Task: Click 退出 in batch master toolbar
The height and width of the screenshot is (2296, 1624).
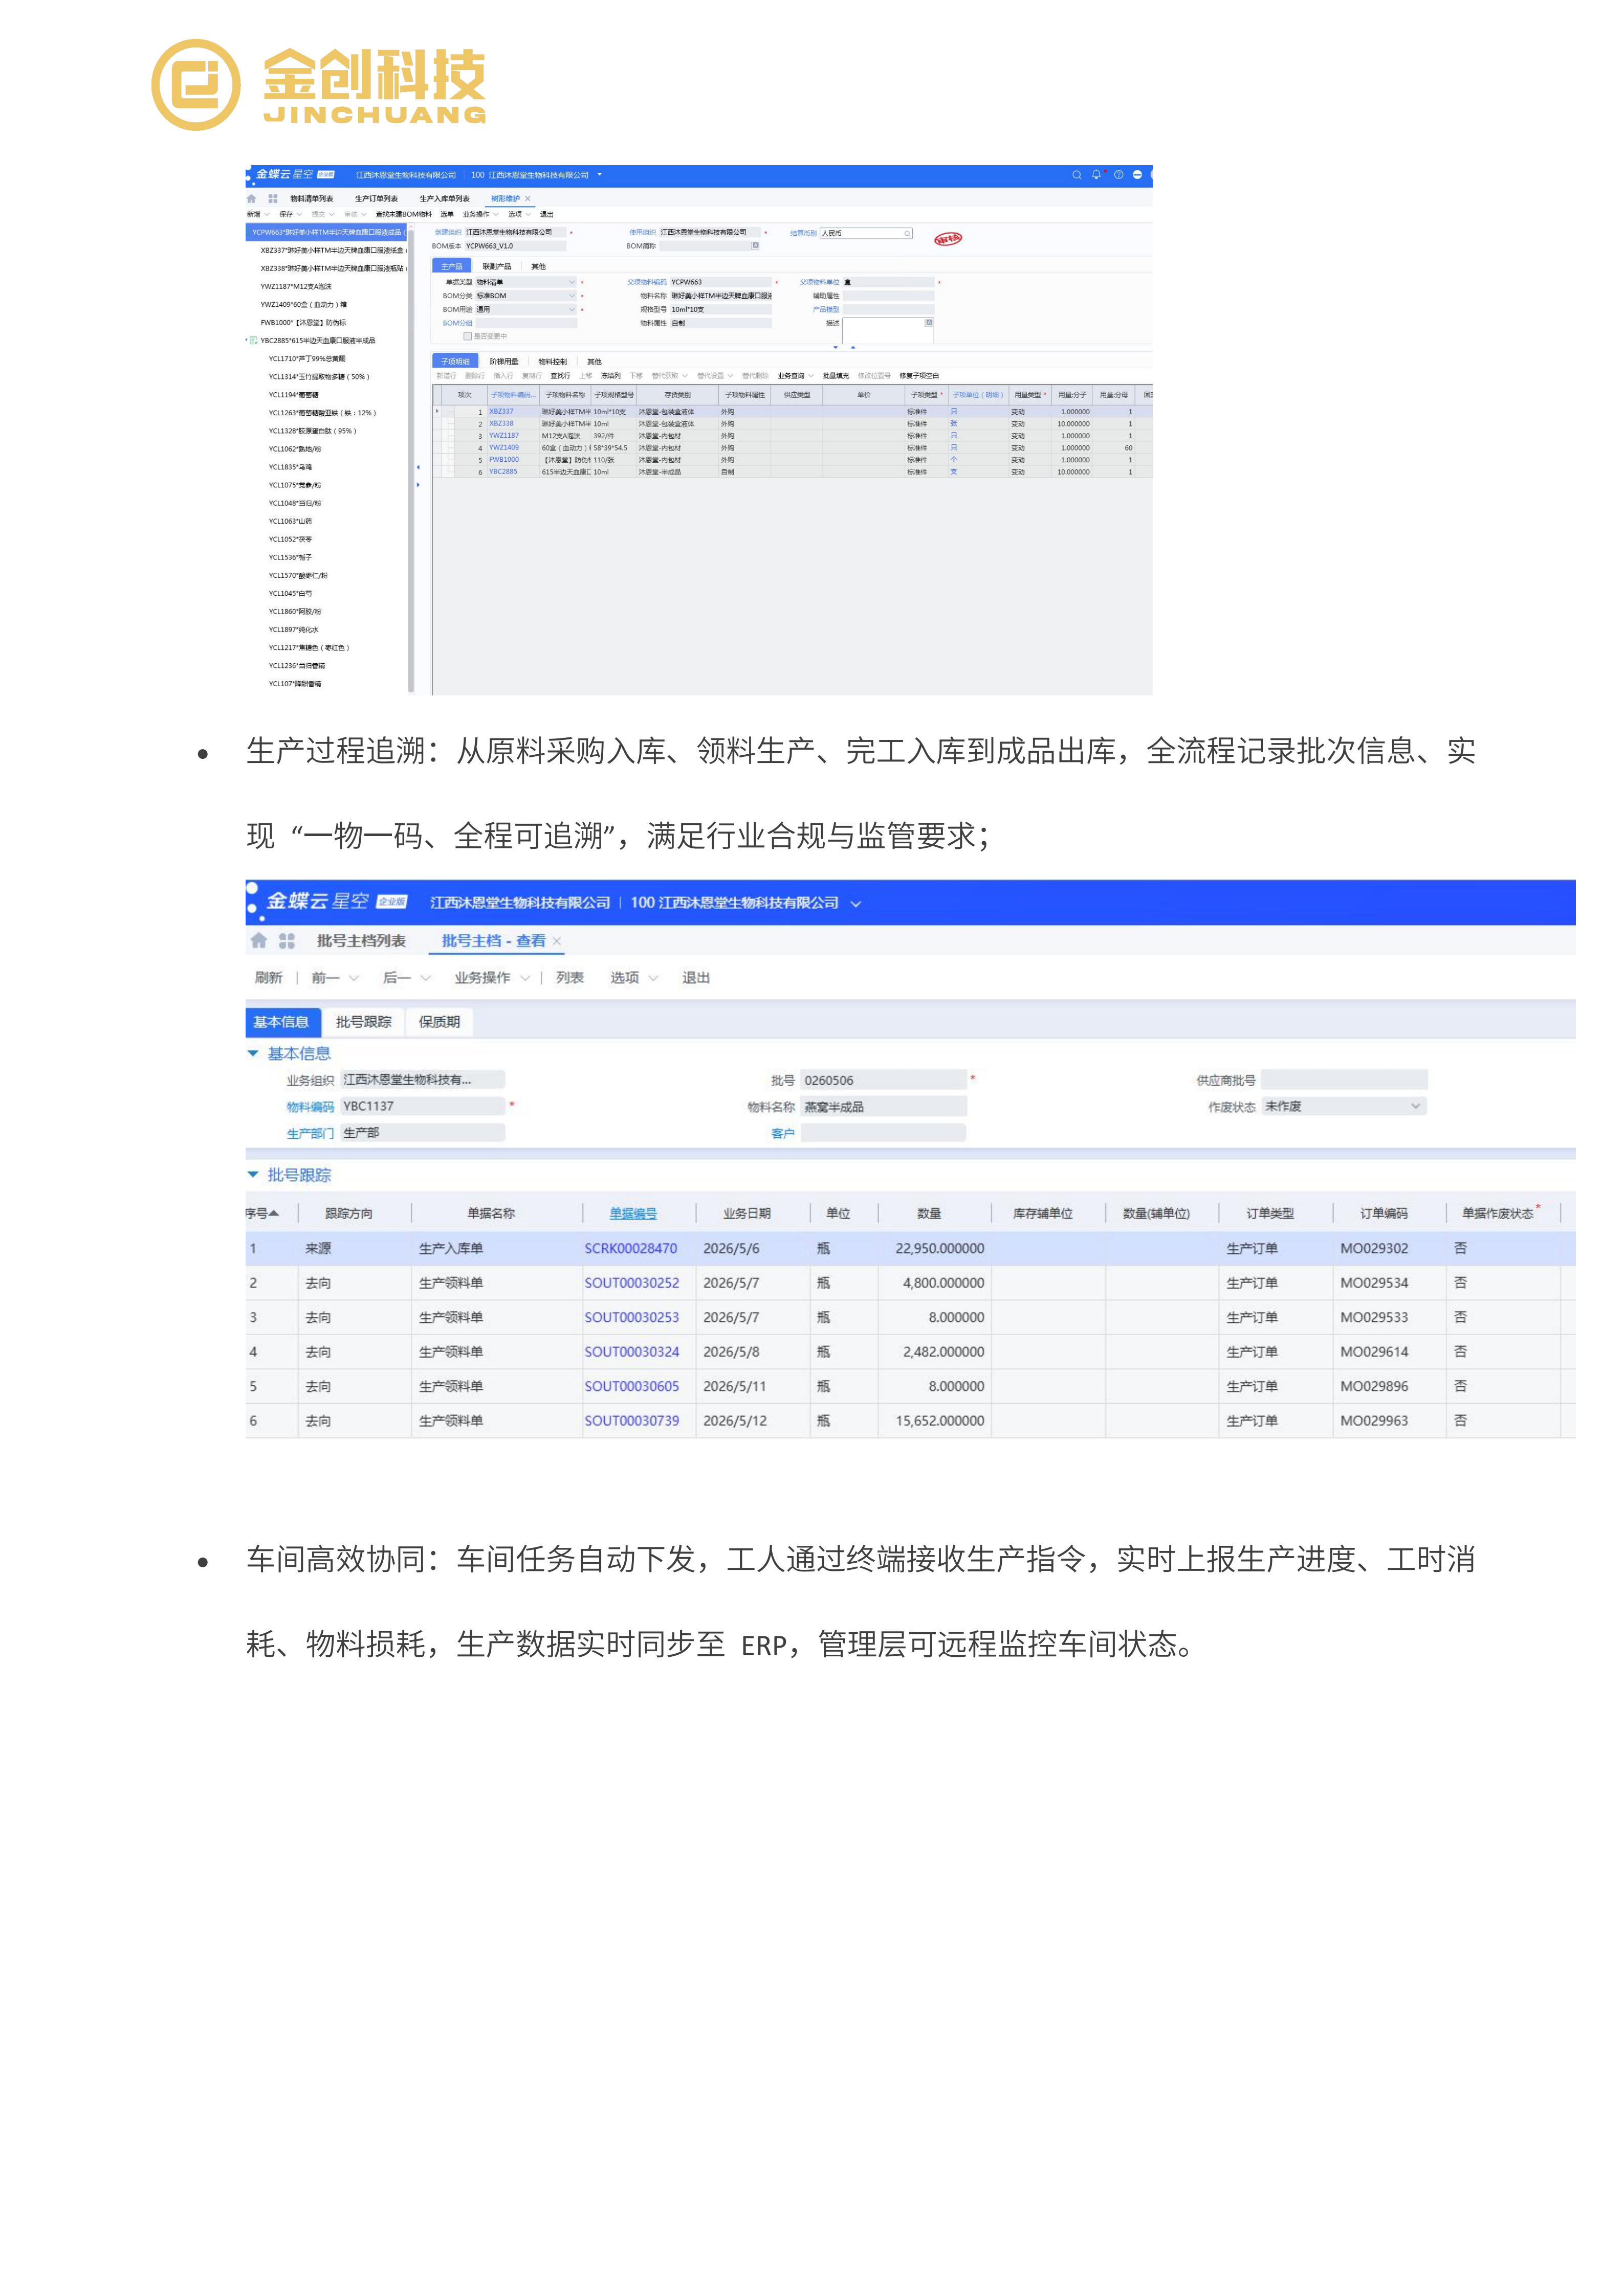Action: 695,978
